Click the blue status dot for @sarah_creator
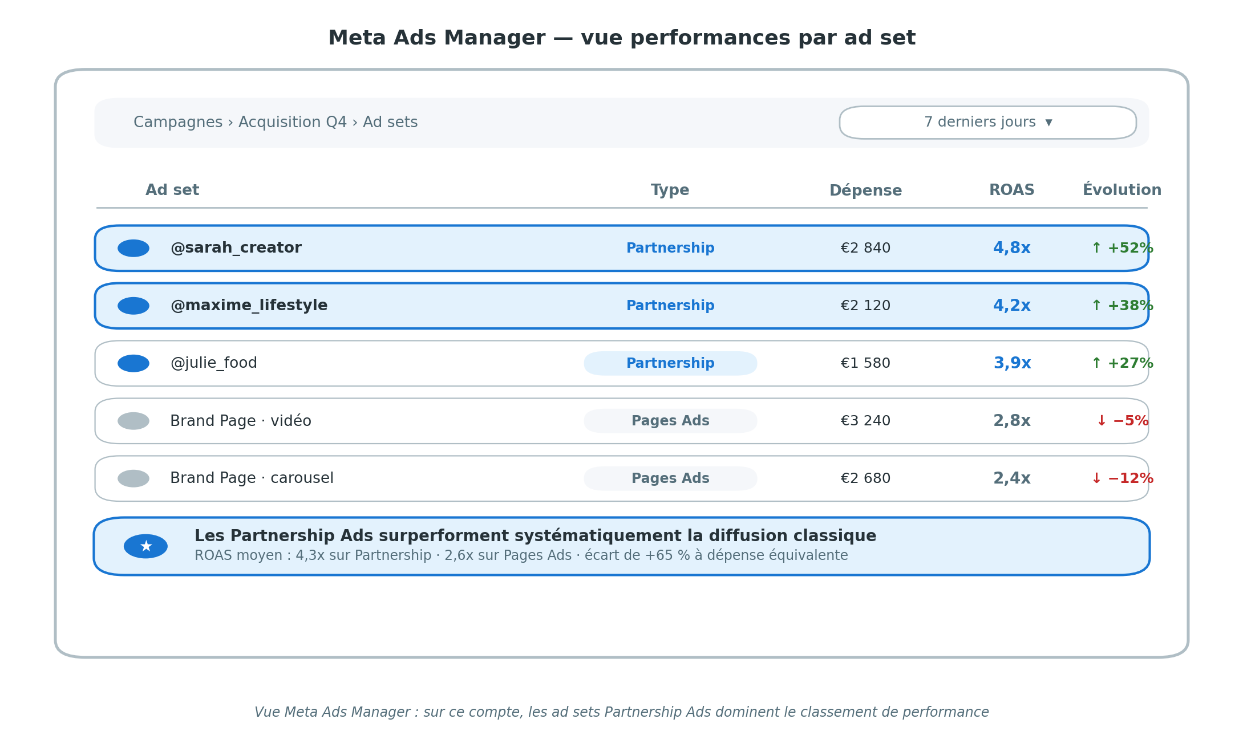This screenshot has height=731, width=1243. tap(133, 248)
